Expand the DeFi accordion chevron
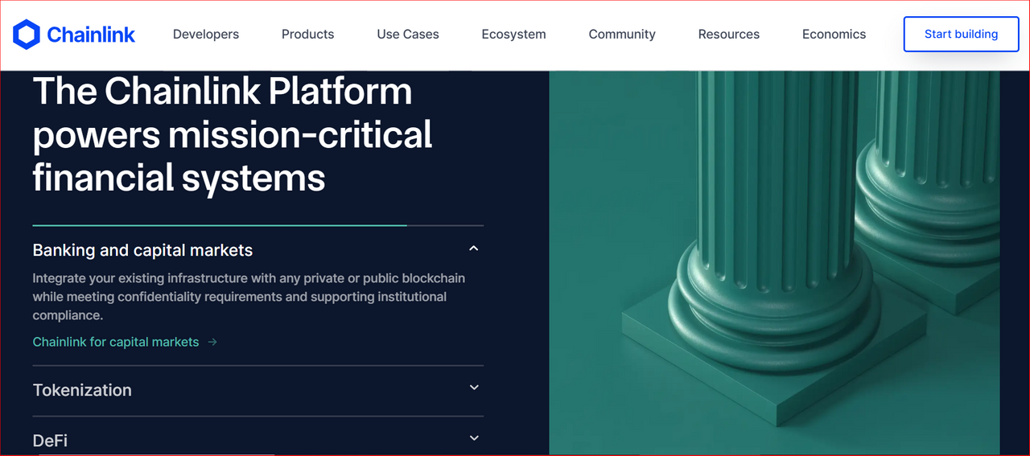The width and height of the screenshot is (1030, 456). tap(474, 438)
